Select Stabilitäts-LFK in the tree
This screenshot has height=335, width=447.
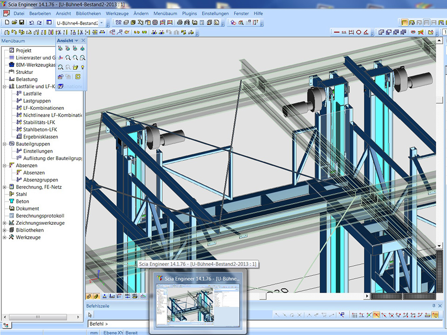click(x=40, y=122)
